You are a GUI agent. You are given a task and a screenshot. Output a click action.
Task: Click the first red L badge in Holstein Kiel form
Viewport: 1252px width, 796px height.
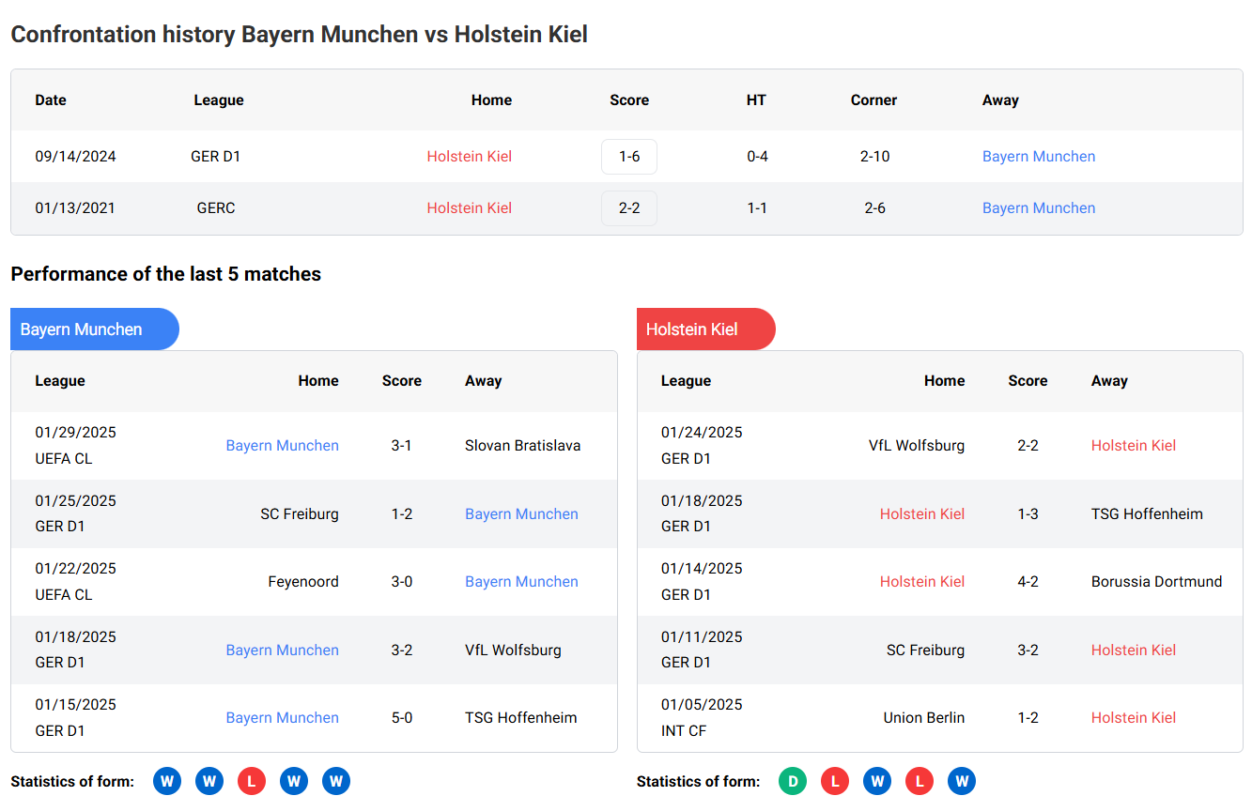[834, 781]
